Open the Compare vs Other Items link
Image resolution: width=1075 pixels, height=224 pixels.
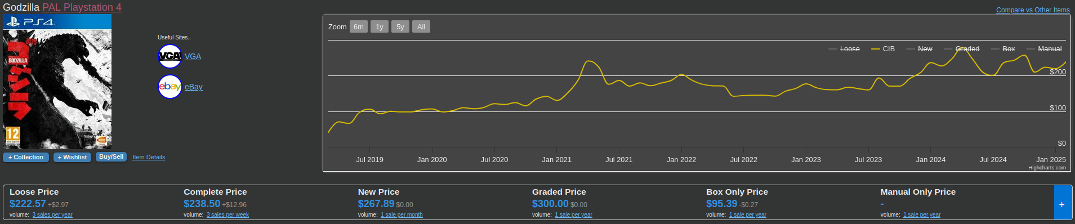(1033, 10)
